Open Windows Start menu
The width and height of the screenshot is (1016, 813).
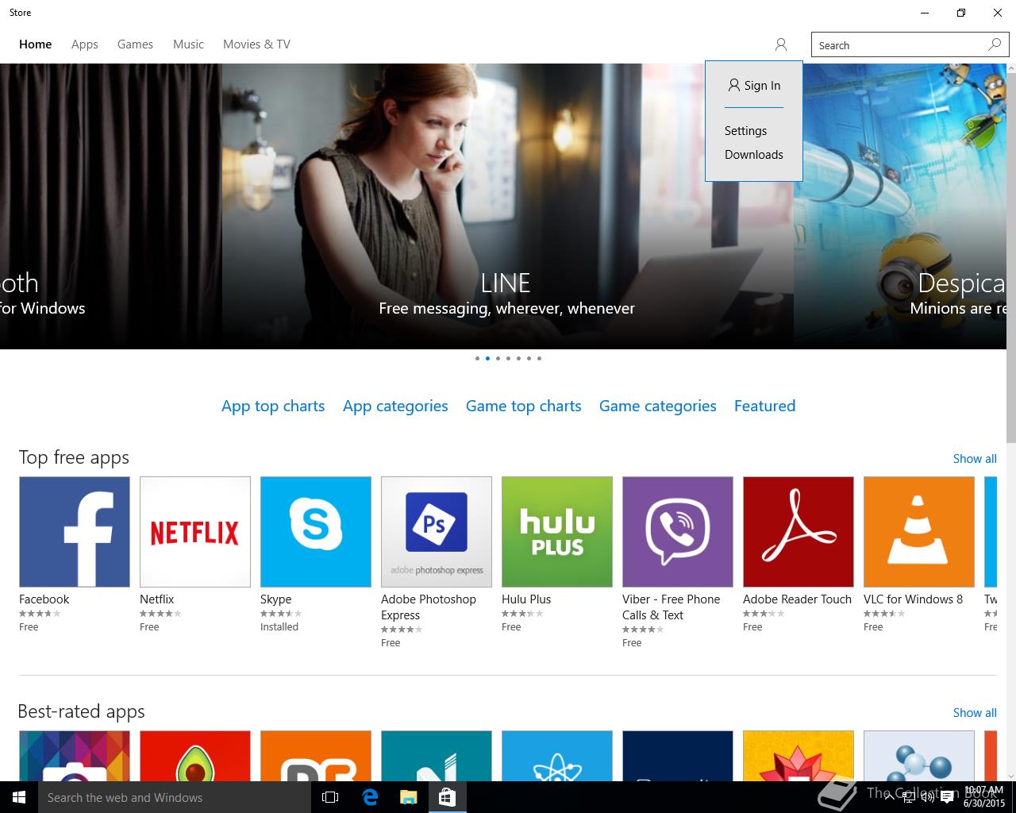[19, 797]
